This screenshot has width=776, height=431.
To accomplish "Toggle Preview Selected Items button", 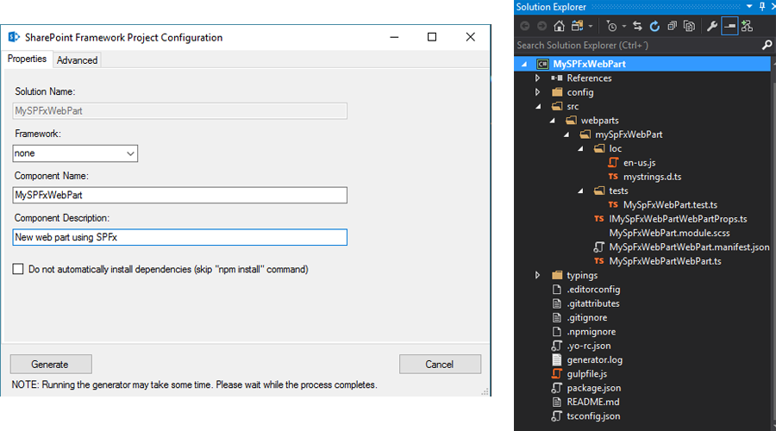I will click(x=729, y=26).
